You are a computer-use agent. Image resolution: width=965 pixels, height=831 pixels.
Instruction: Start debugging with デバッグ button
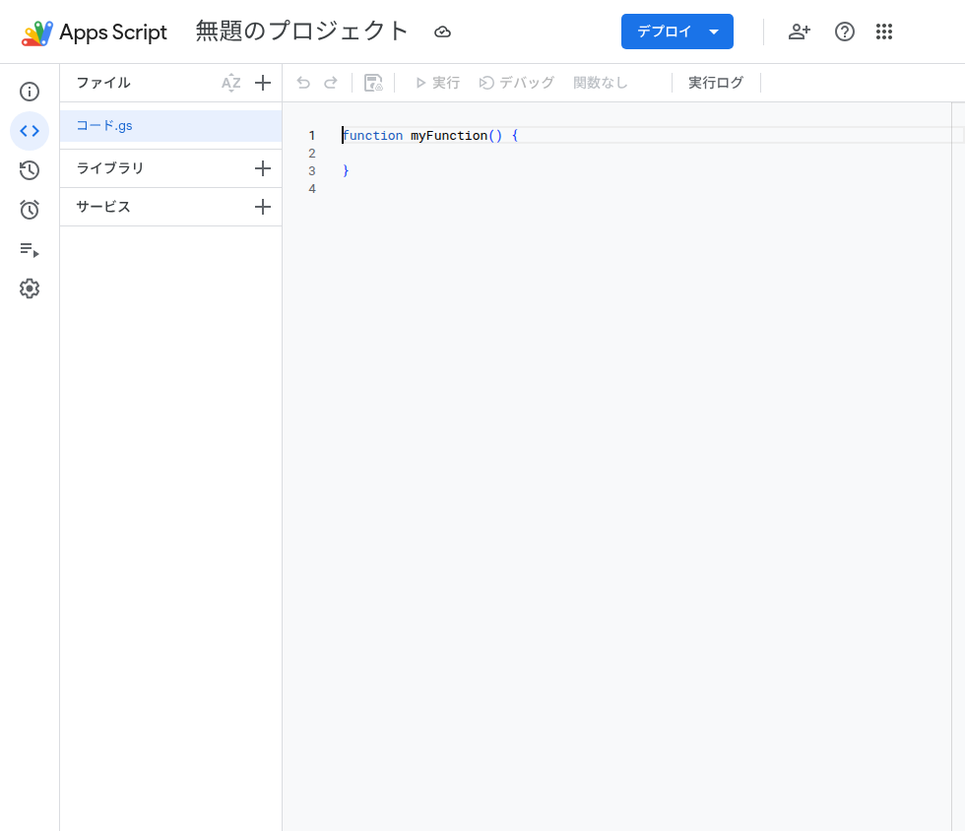point(516,83)
